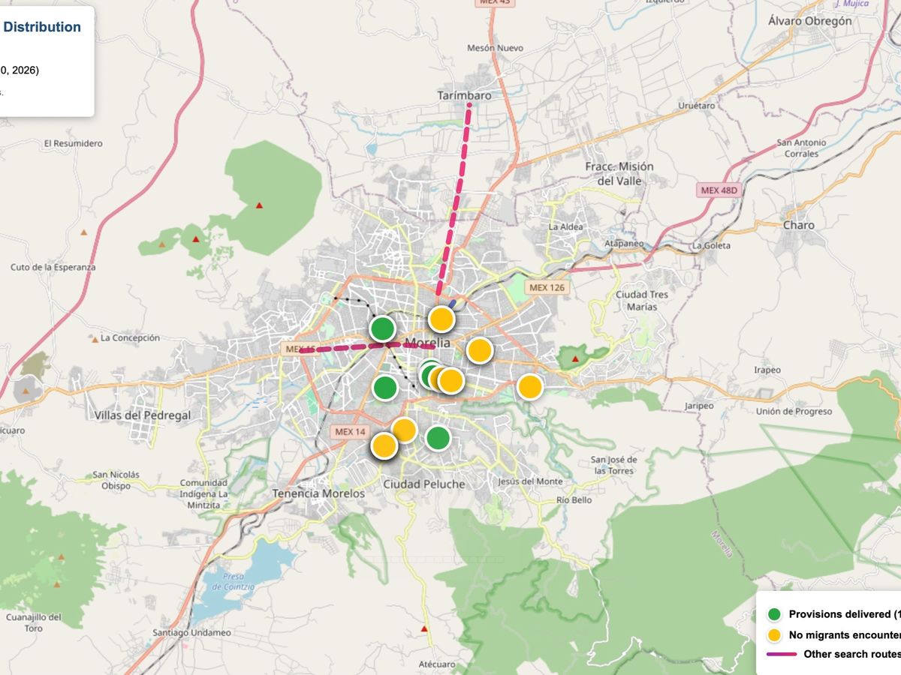Click the Distribution title in the info panel
Viewport: 901px width, 675px height.
[42, 27]
